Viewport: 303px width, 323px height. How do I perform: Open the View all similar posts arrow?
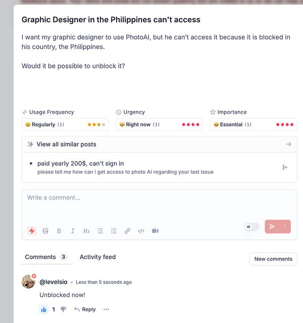coord(288,144)
